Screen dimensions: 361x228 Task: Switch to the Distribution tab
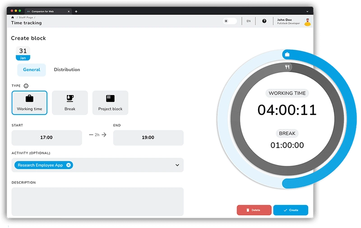[67, 70]
